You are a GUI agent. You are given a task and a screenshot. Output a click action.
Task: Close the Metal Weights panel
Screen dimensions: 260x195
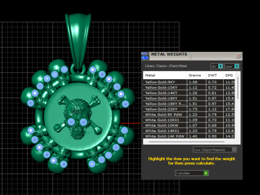tap(238, 56)
